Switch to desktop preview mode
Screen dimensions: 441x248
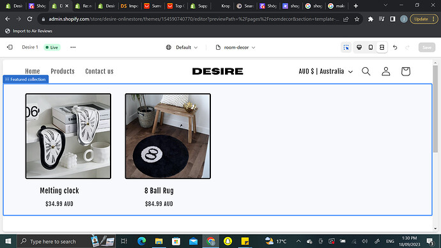359,47
